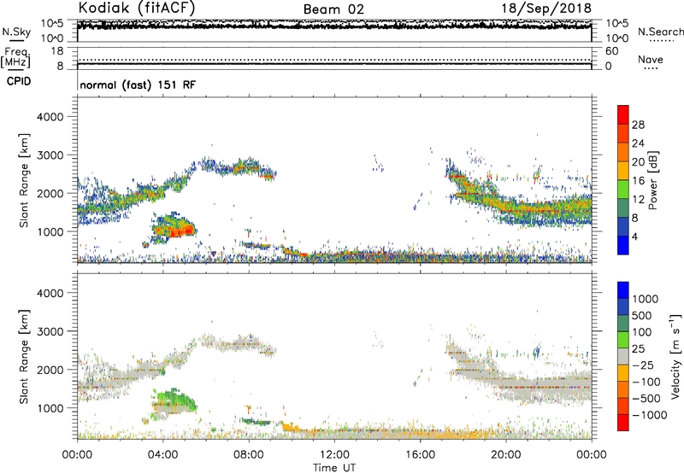684x473 pixels.
Task: Click the "12" Power colorbar label
Action: (x=638, y=200)
